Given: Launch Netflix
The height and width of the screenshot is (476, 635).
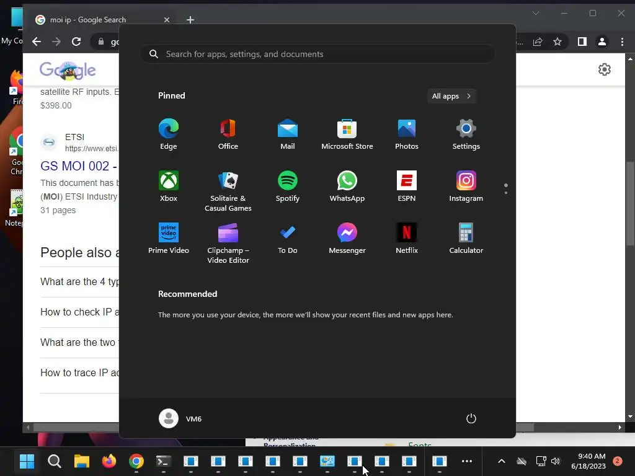Looking at the screenshot, I should 407,239.
